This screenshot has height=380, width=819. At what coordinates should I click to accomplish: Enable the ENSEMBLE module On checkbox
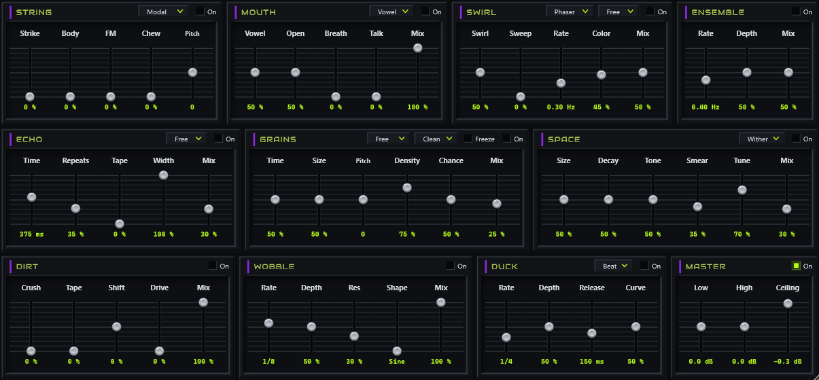(x=796, y=12)
